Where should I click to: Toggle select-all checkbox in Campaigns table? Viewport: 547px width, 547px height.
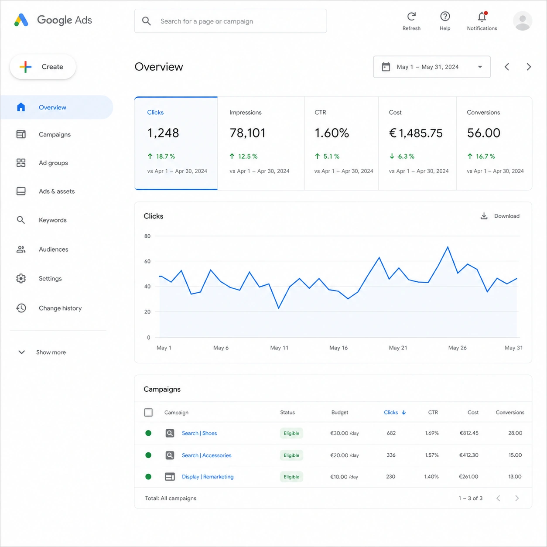[148, 412]
